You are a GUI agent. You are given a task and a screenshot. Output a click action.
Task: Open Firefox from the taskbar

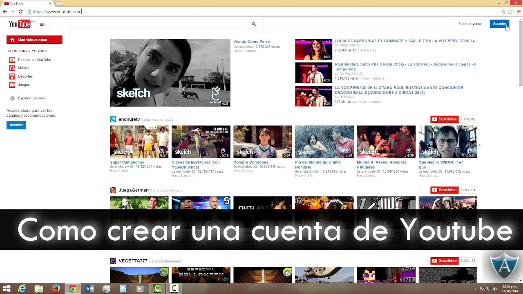(56, 289)
